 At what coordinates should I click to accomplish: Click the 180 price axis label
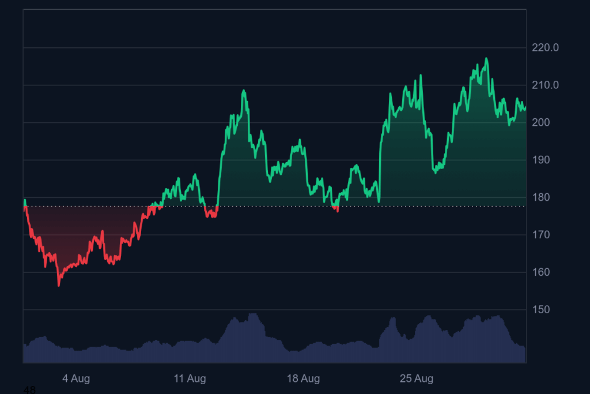coord(541,197)
